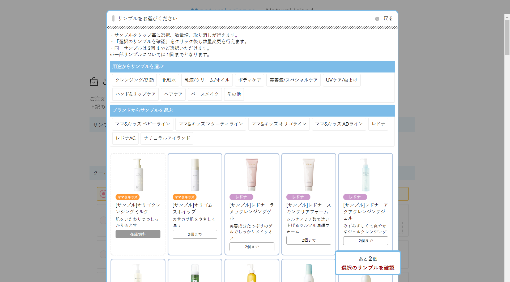Add メラクレンジングゲル via 2個まで button
This screenshot has width=510, height=282.
coord(252,247)
